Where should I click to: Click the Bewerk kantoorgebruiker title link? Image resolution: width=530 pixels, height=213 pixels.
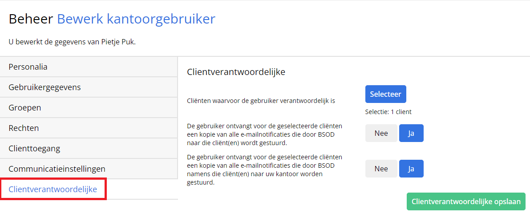(x=136, y=19)
